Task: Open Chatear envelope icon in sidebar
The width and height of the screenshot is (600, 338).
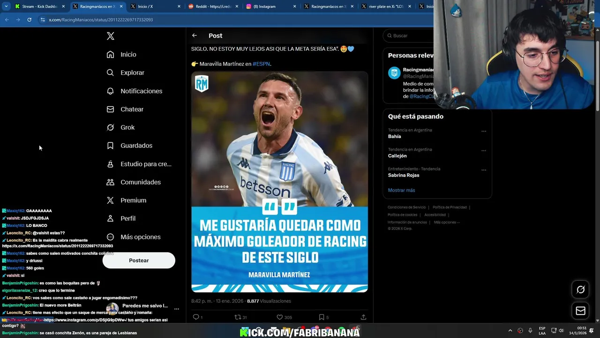Action: point(110,109)
